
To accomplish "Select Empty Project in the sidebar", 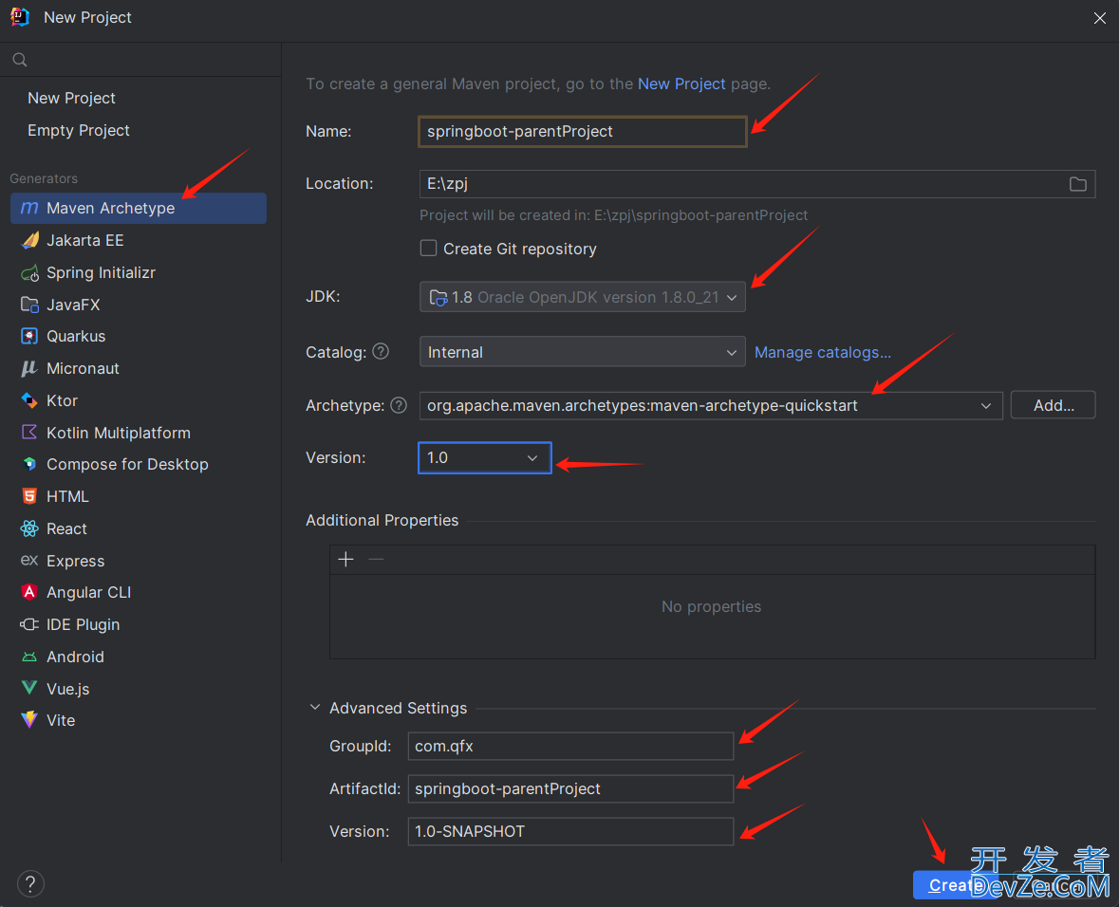I will pos(79,130).
